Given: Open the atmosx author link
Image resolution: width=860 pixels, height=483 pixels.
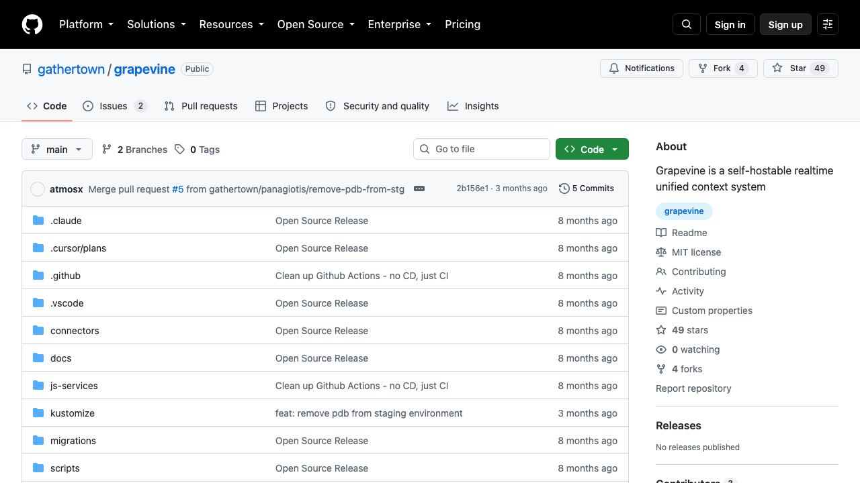Looking at the screenshot, I should [x=67, y=189].
